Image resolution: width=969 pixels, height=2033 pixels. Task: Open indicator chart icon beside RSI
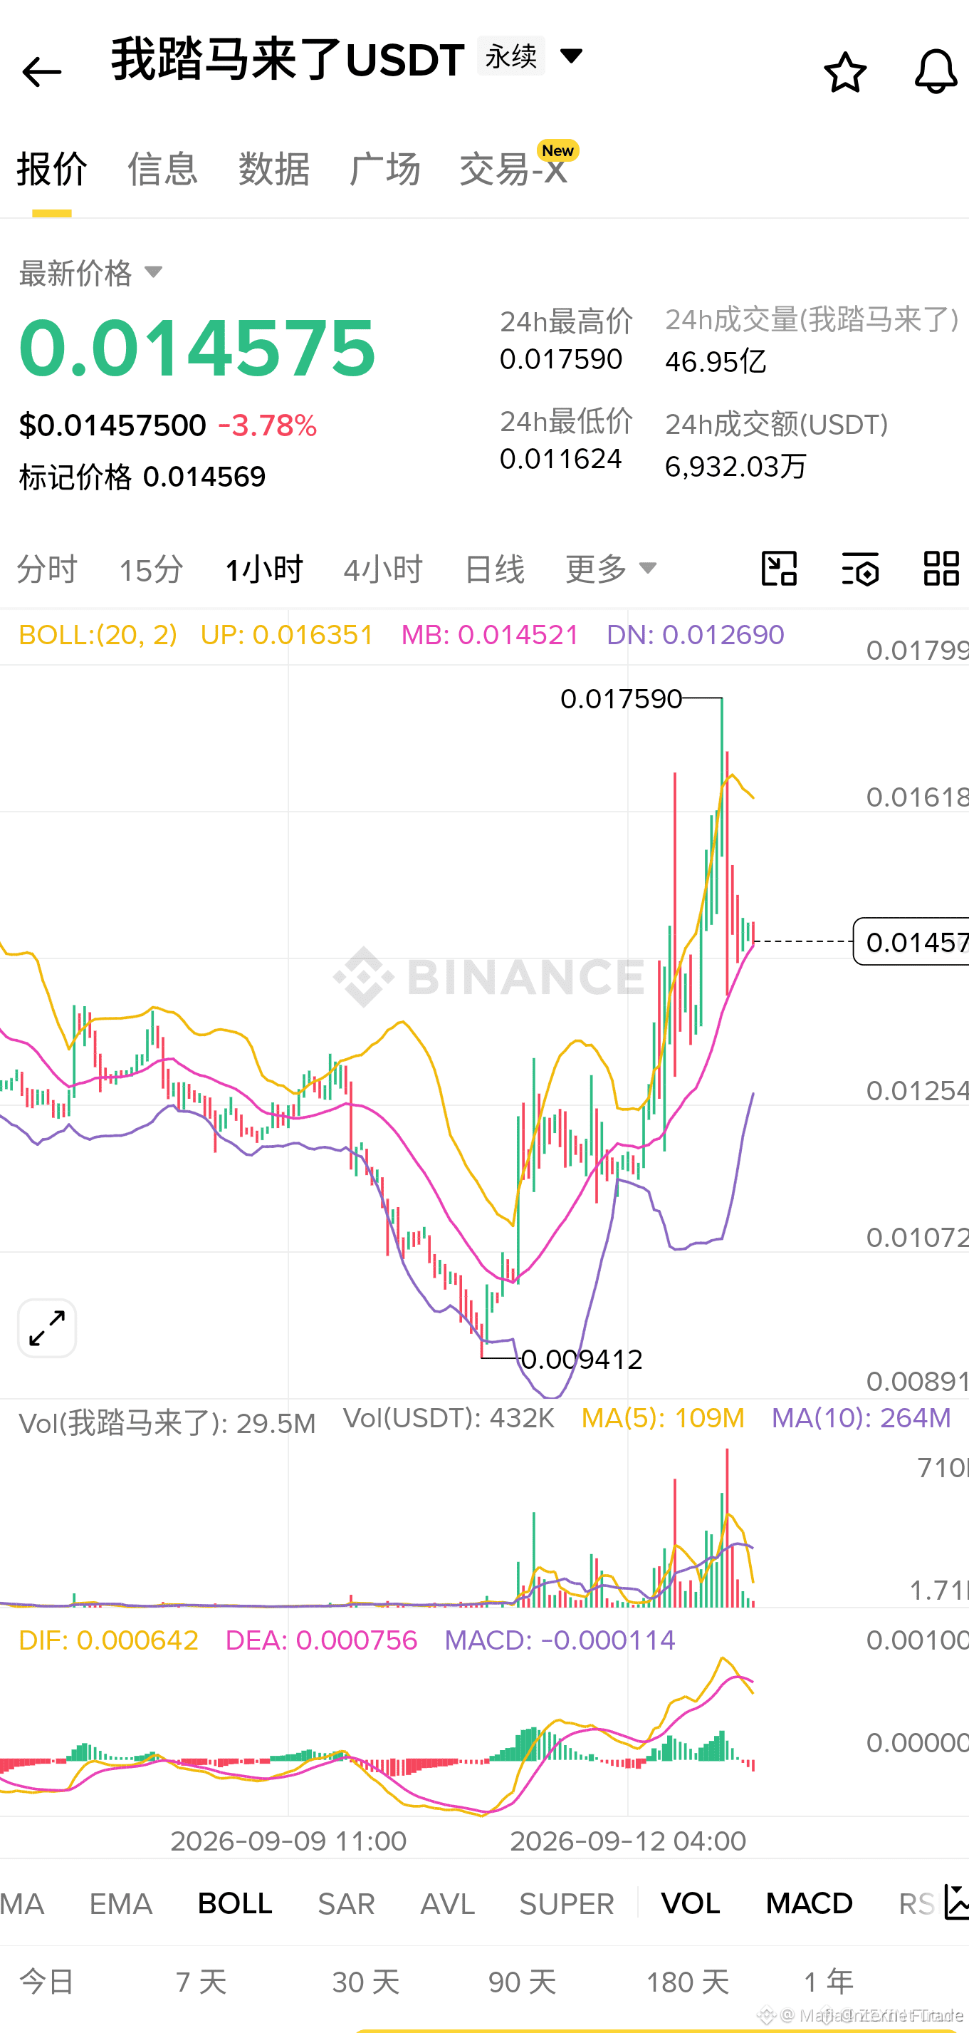point(956,1902)
